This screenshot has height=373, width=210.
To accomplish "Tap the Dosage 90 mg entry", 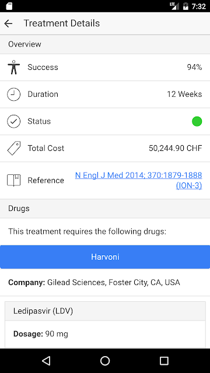I will click(x=41, y=334).
